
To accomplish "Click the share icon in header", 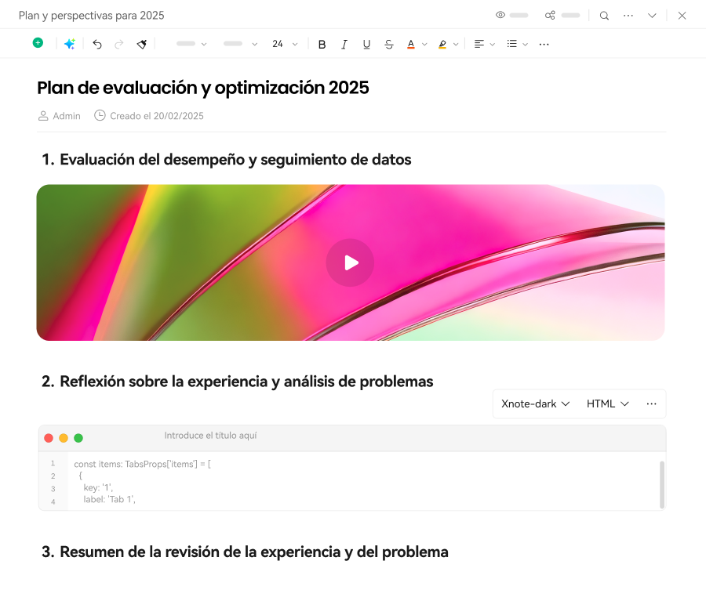I will [550, 16].
